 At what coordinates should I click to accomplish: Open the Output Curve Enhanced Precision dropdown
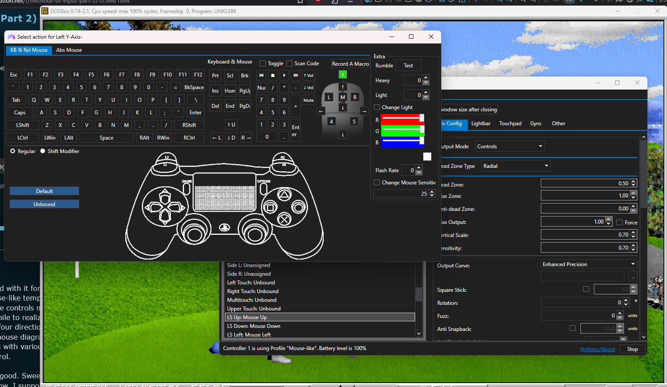589,264
